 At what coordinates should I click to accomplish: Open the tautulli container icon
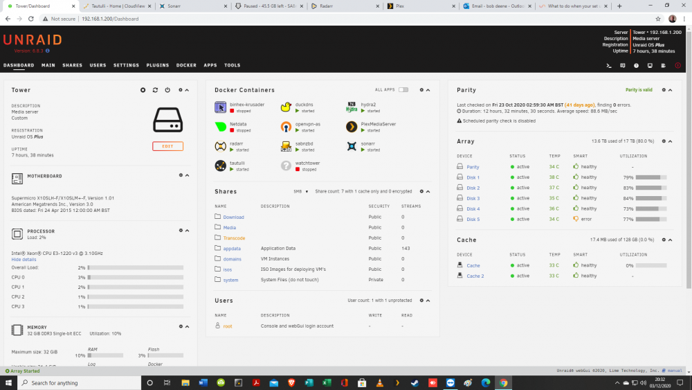click(x=220, y=166)
